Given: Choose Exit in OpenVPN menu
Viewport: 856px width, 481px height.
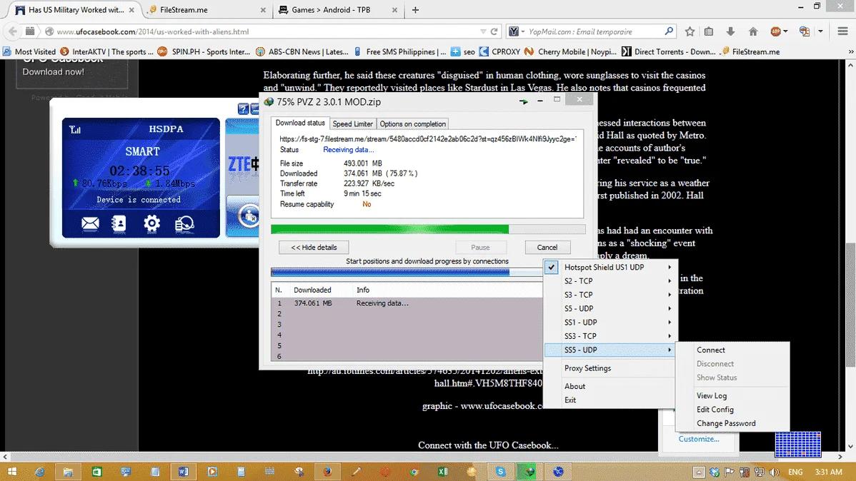Looking at the screenshot, I should [x=570, y=400].
